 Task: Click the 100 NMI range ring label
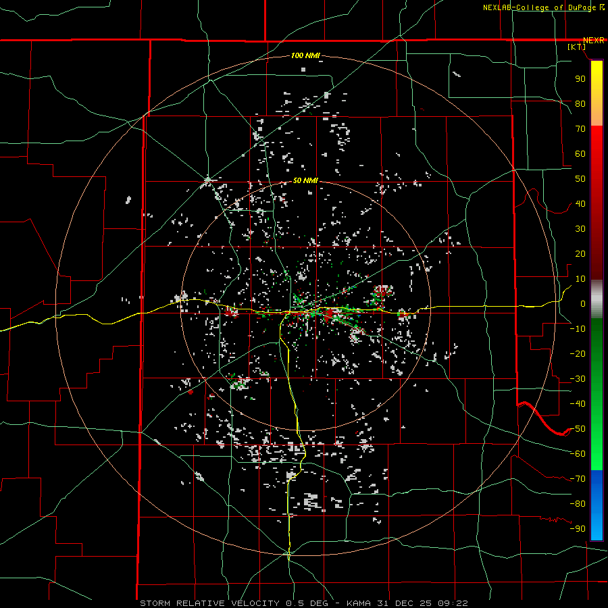pos(305,56)
